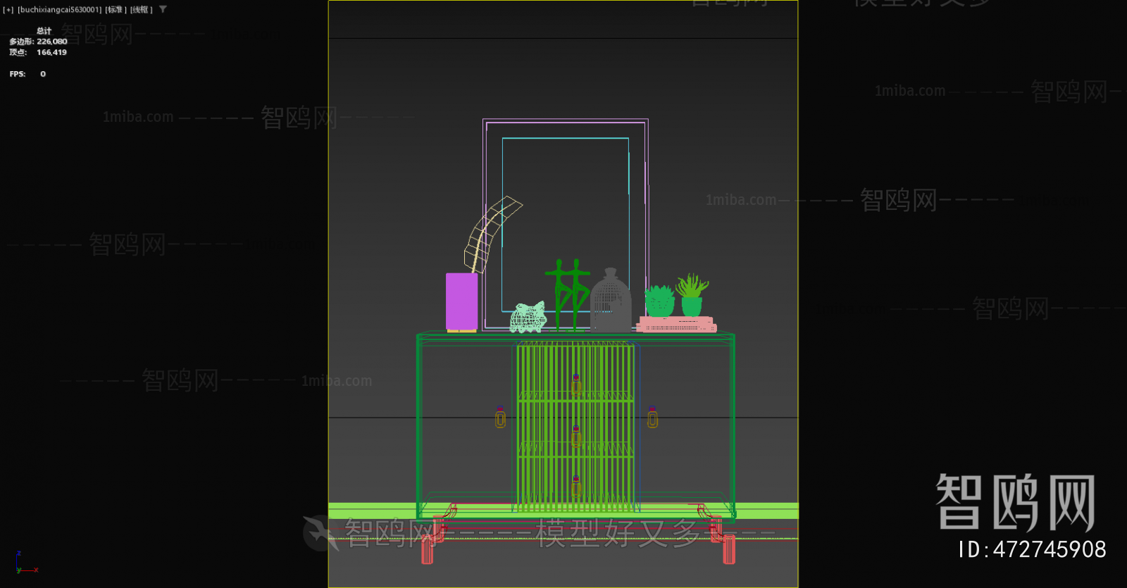This screenshot has width=1127, height=588.
Task: Open the 标准 standard shading menu
Action: point(116,10)
